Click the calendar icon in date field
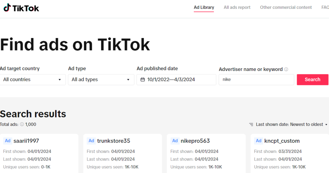Viewport: 329px width, 173px height. pos(143,79)
